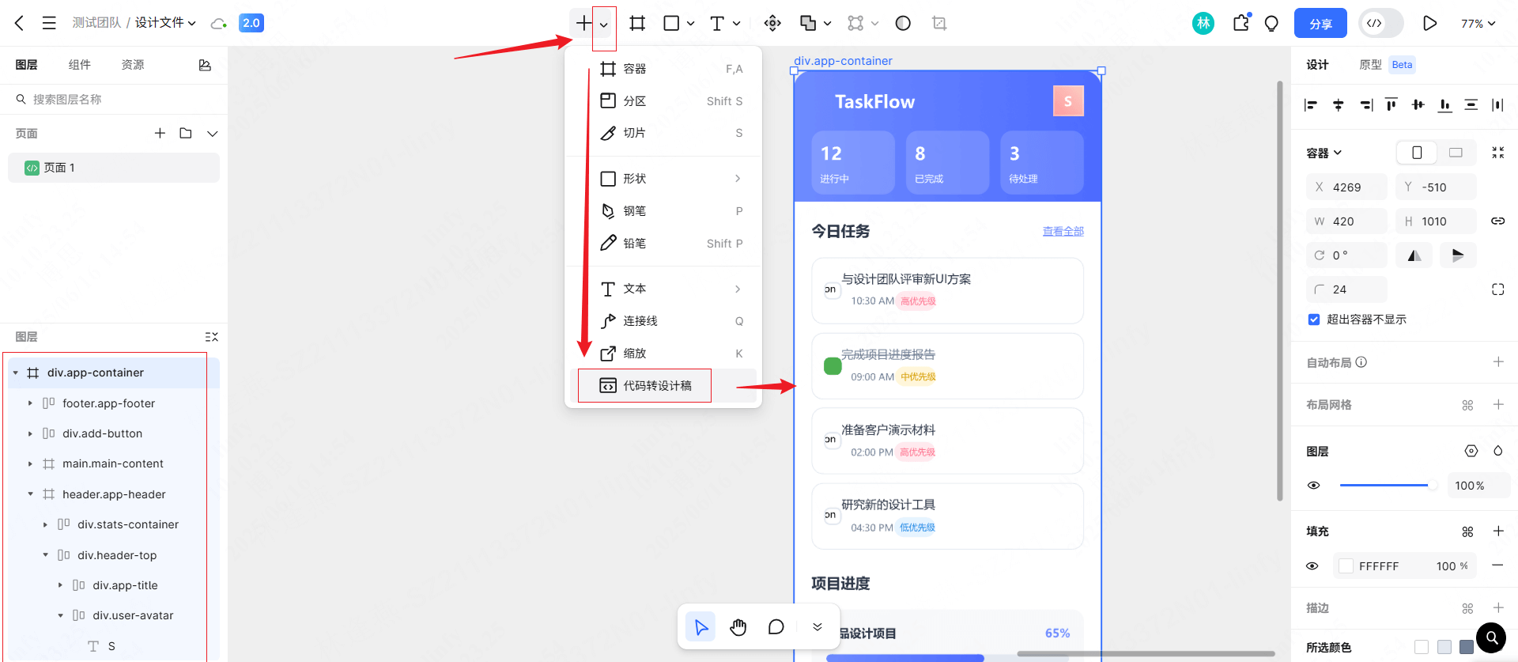Uncheck the 超出容器不显示 checkbox

pyautogui.click(x=1314, y=320)
